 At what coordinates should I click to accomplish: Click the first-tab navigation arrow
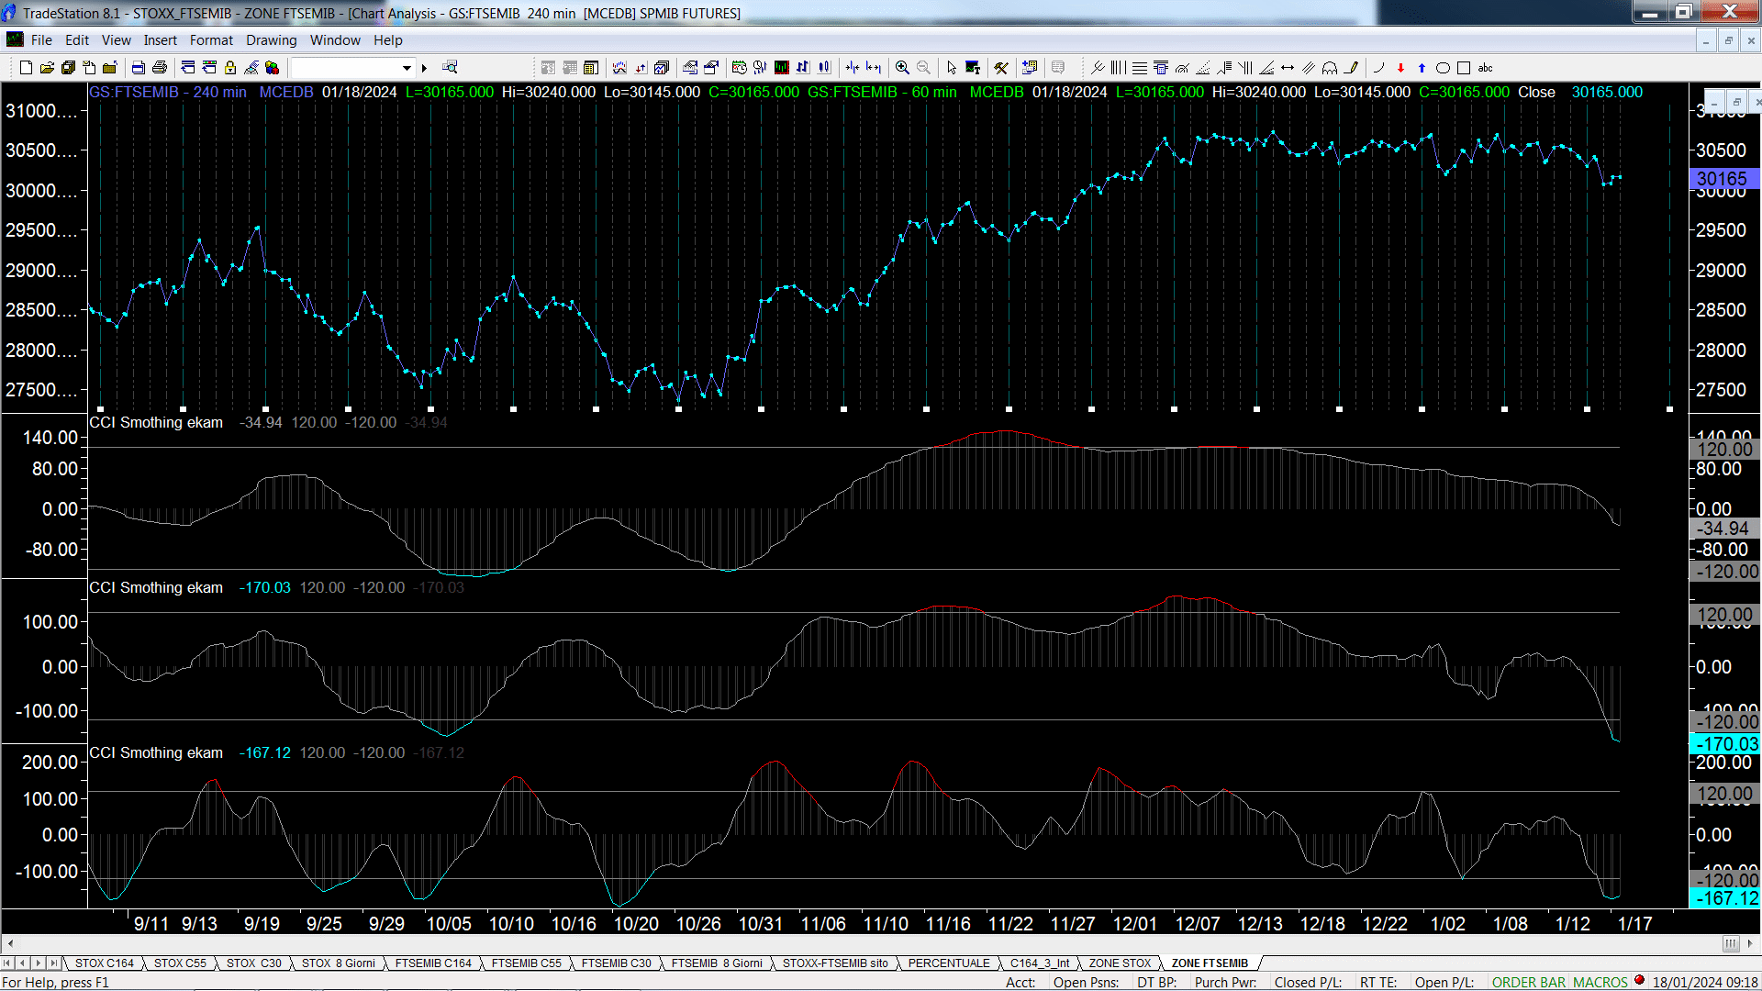tap(7, 963)
